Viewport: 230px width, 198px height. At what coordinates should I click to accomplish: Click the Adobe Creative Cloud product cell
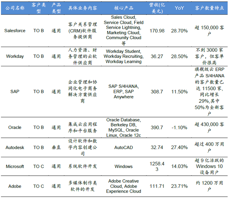[x=124, y=186]
